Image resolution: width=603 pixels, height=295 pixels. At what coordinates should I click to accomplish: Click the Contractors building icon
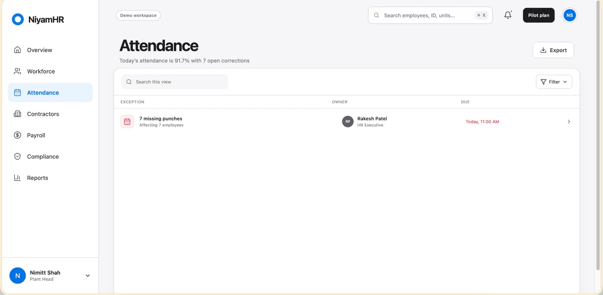17,114
